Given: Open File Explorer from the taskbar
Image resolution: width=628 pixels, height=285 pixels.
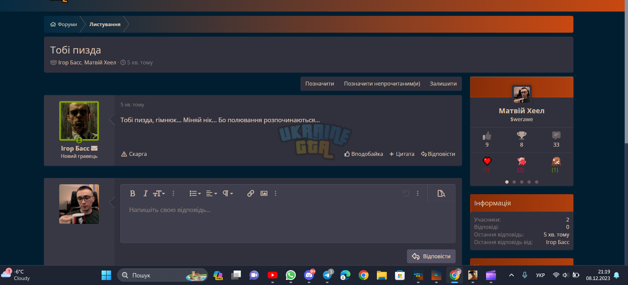Looking at the screenshot, I should 382,275.
